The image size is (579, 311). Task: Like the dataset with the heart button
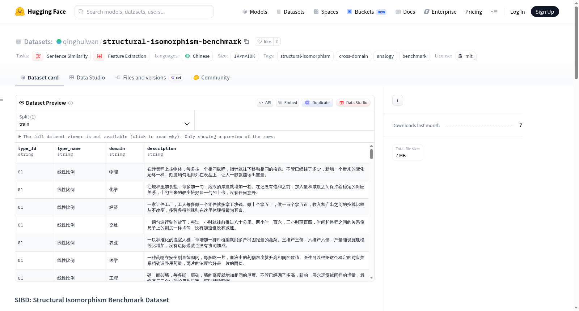[x=264, y=42]
